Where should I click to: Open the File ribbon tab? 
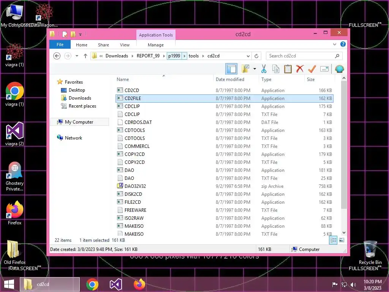point(60,44)
